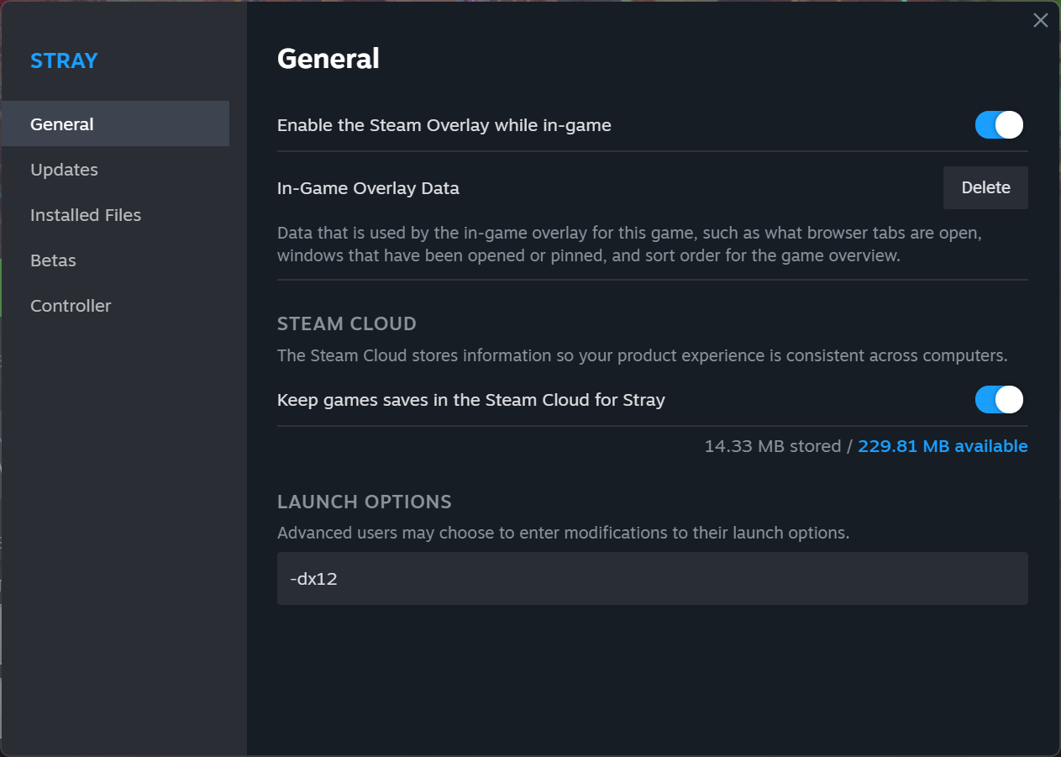Image resolution: width=1061 pixels, height=757 pixels.
Task: Click the 14.33 MB stored text
Action: tap(772, 446)
